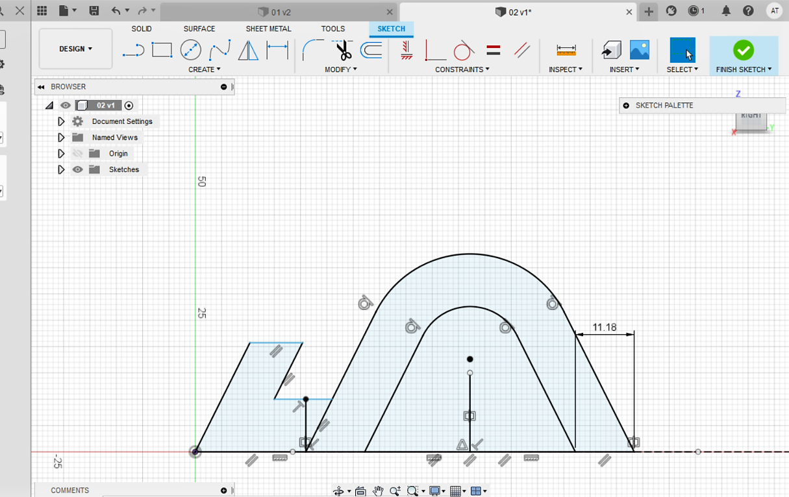Viewport: 789px width, 497px height.
Task: Switch to the SOLID ribbon tab
Action: (x=142, y=29)
